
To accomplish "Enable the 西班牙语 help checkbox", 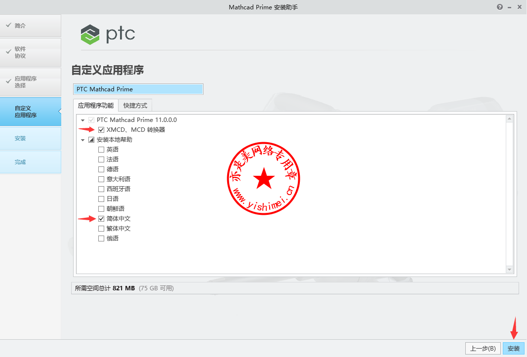I will coord(101,189).
